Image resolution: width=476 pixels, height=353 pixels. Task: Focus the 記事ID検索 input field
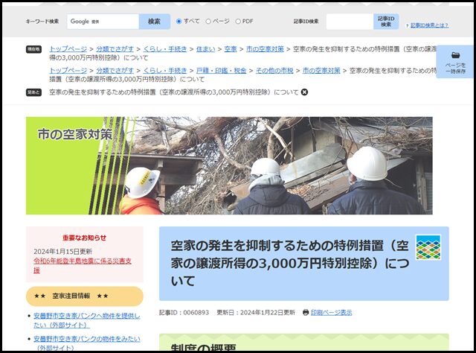click(x=350, y=22)
